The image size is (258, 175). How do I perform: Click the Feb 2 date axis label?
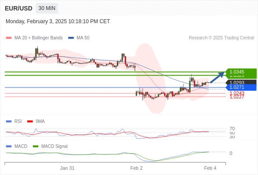[136, 168]
